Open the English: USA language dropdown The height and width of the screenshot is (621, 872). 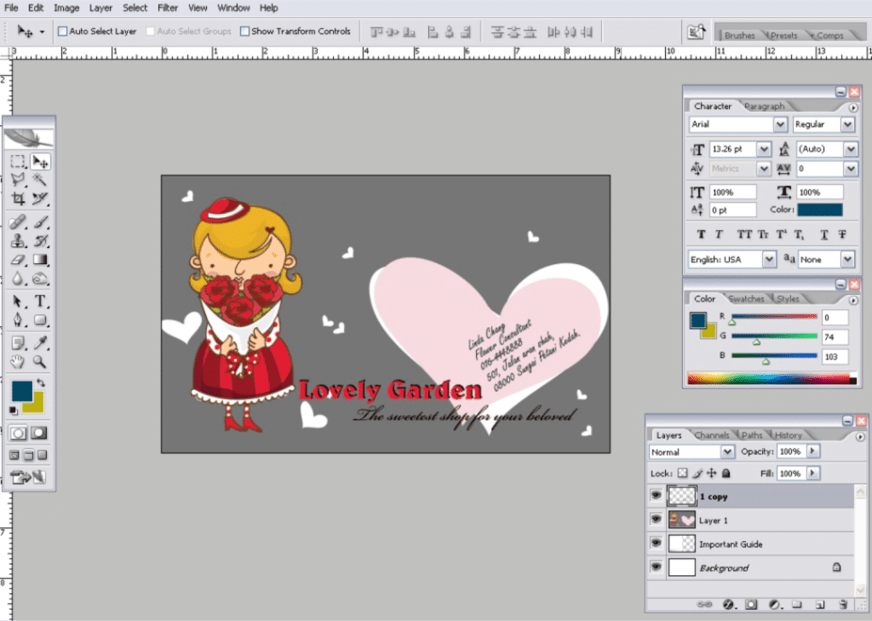(x=769, y=259)
